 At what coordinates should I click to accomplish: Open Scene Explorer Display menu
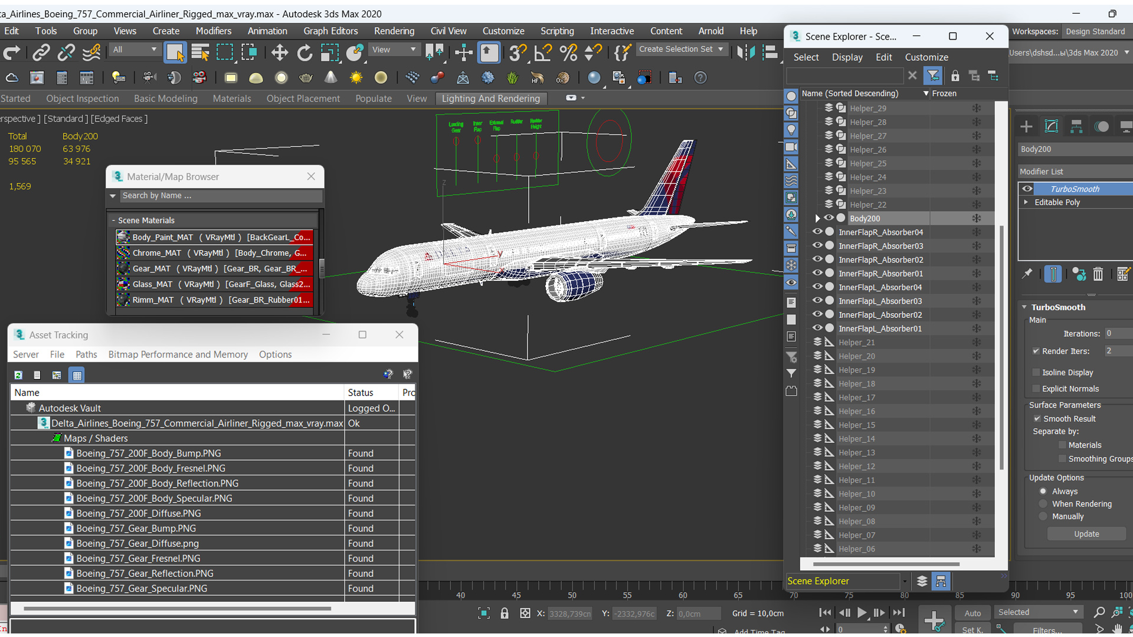847,57
